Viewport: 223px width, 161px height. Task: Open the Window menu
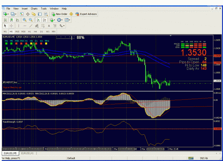pyautogui.click(x=54, y=9)
